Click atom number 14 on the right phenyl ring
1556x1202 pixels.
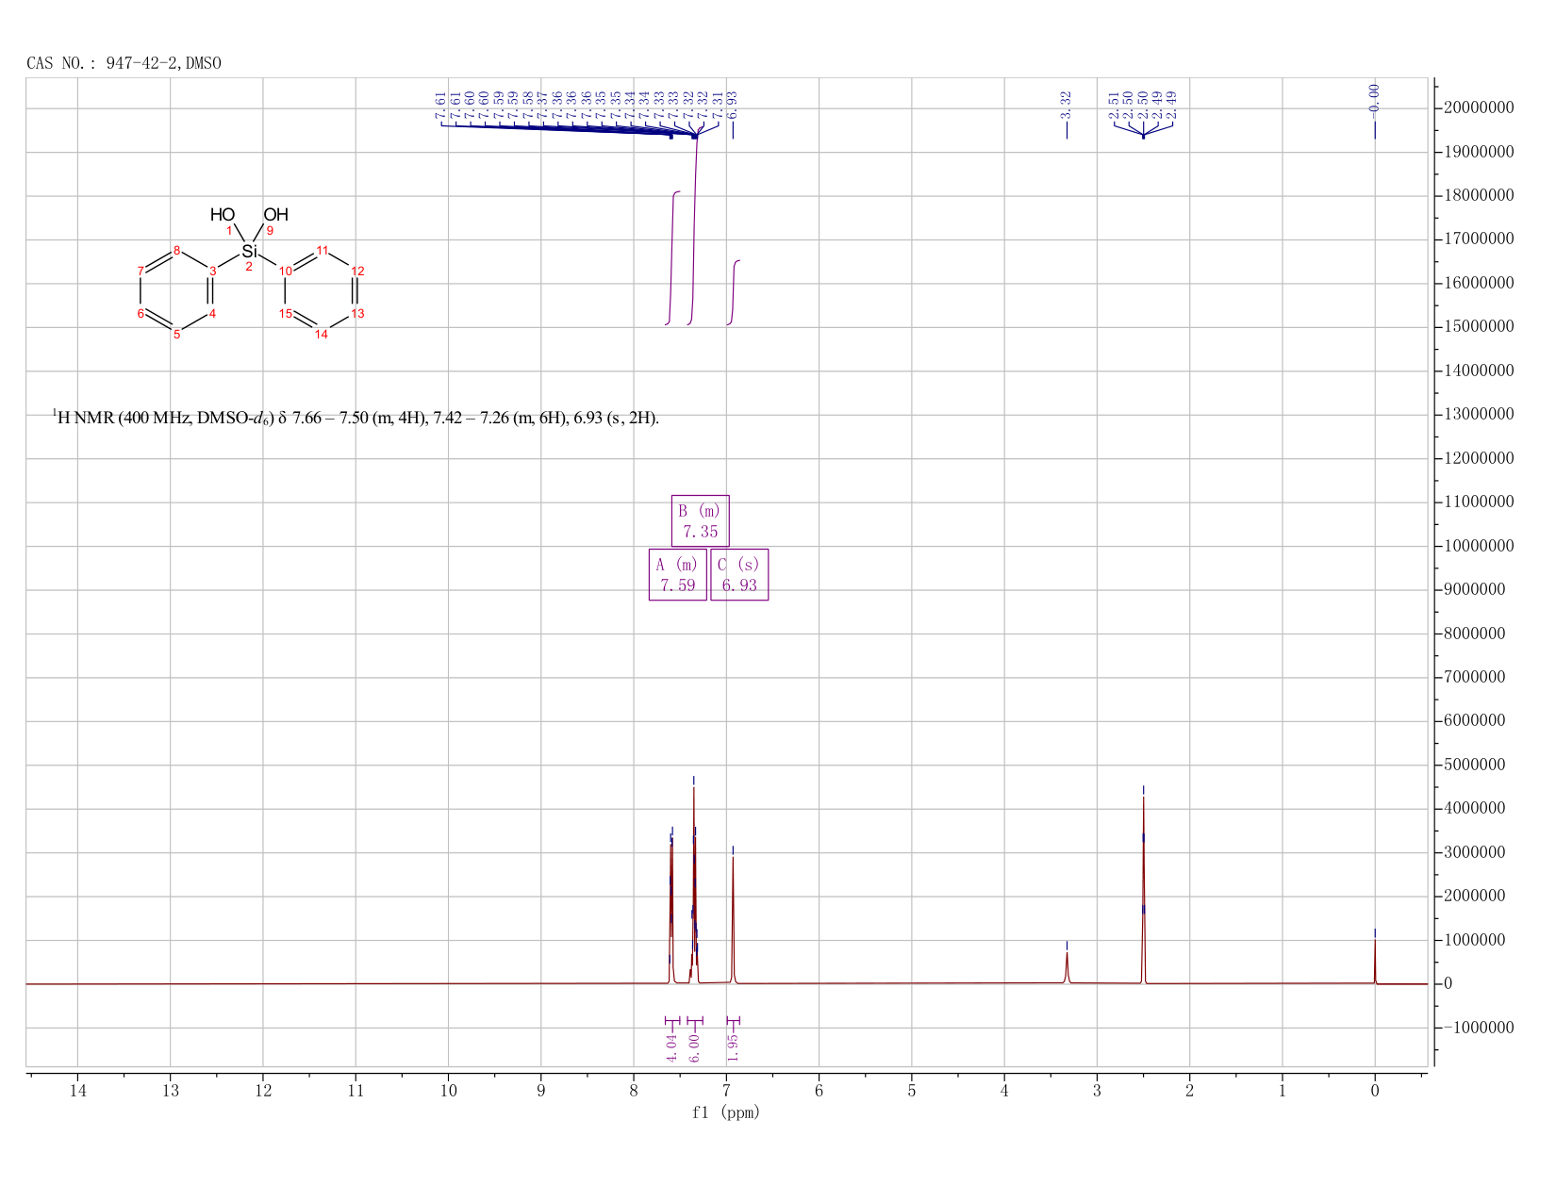pyautogui.click(x=321, y=334)
